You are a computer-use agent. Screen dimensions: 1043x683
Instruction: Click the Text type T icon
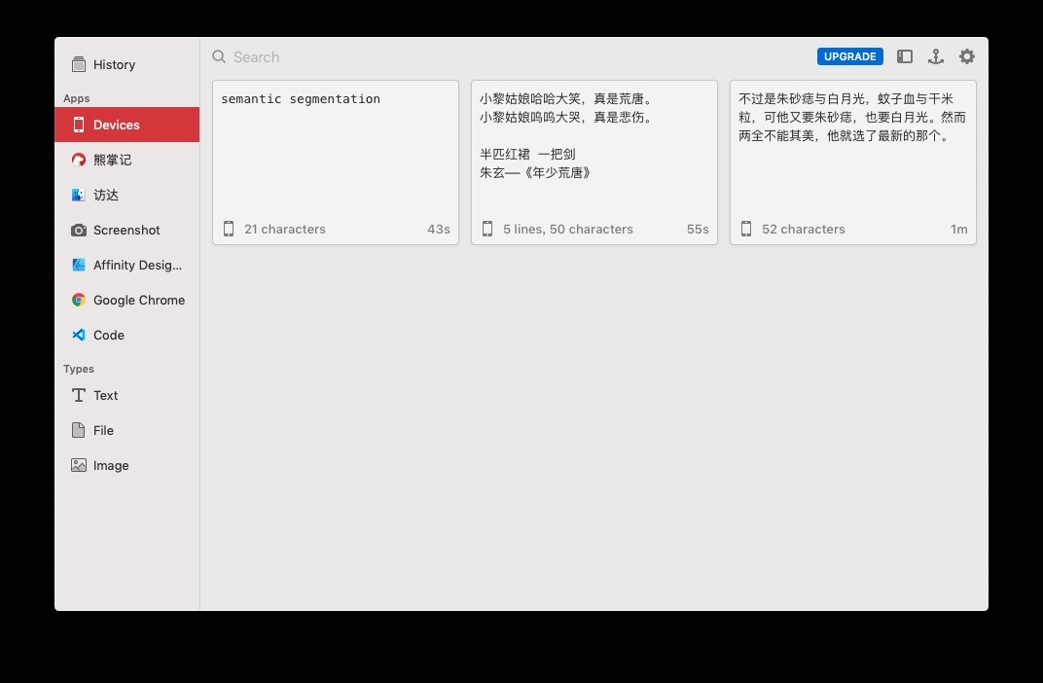click(x=79, y=395)
